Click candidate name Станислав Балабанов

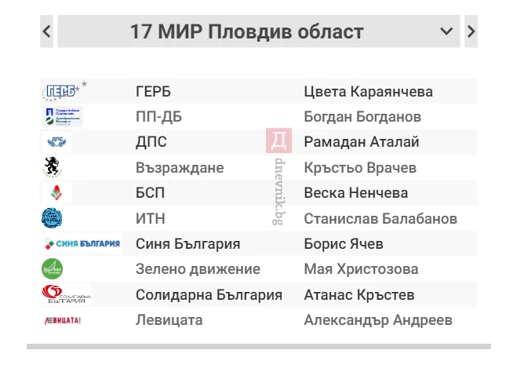point(380,219)
